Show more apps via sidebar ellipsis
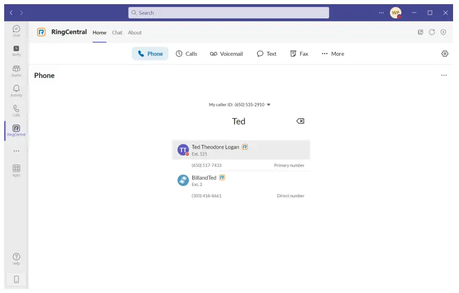This screenshot has height=293, width=459. 17,151
